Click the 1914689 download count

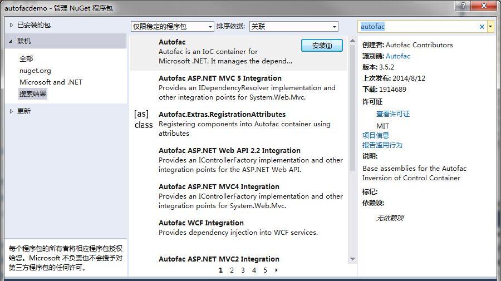point(392,90)
